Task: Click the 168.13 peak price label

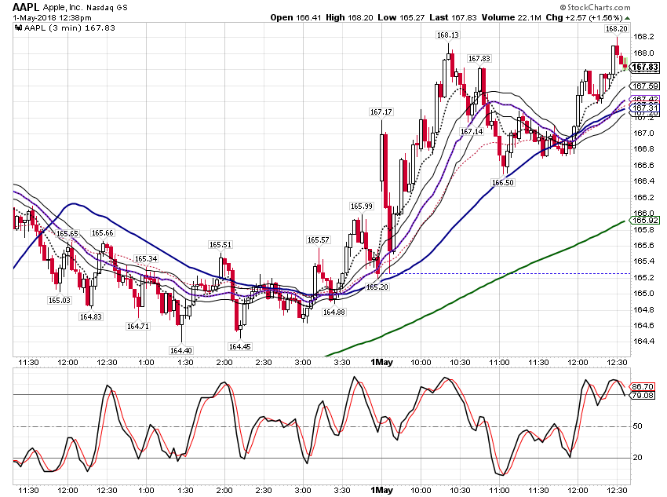Action: click(447, 35)
